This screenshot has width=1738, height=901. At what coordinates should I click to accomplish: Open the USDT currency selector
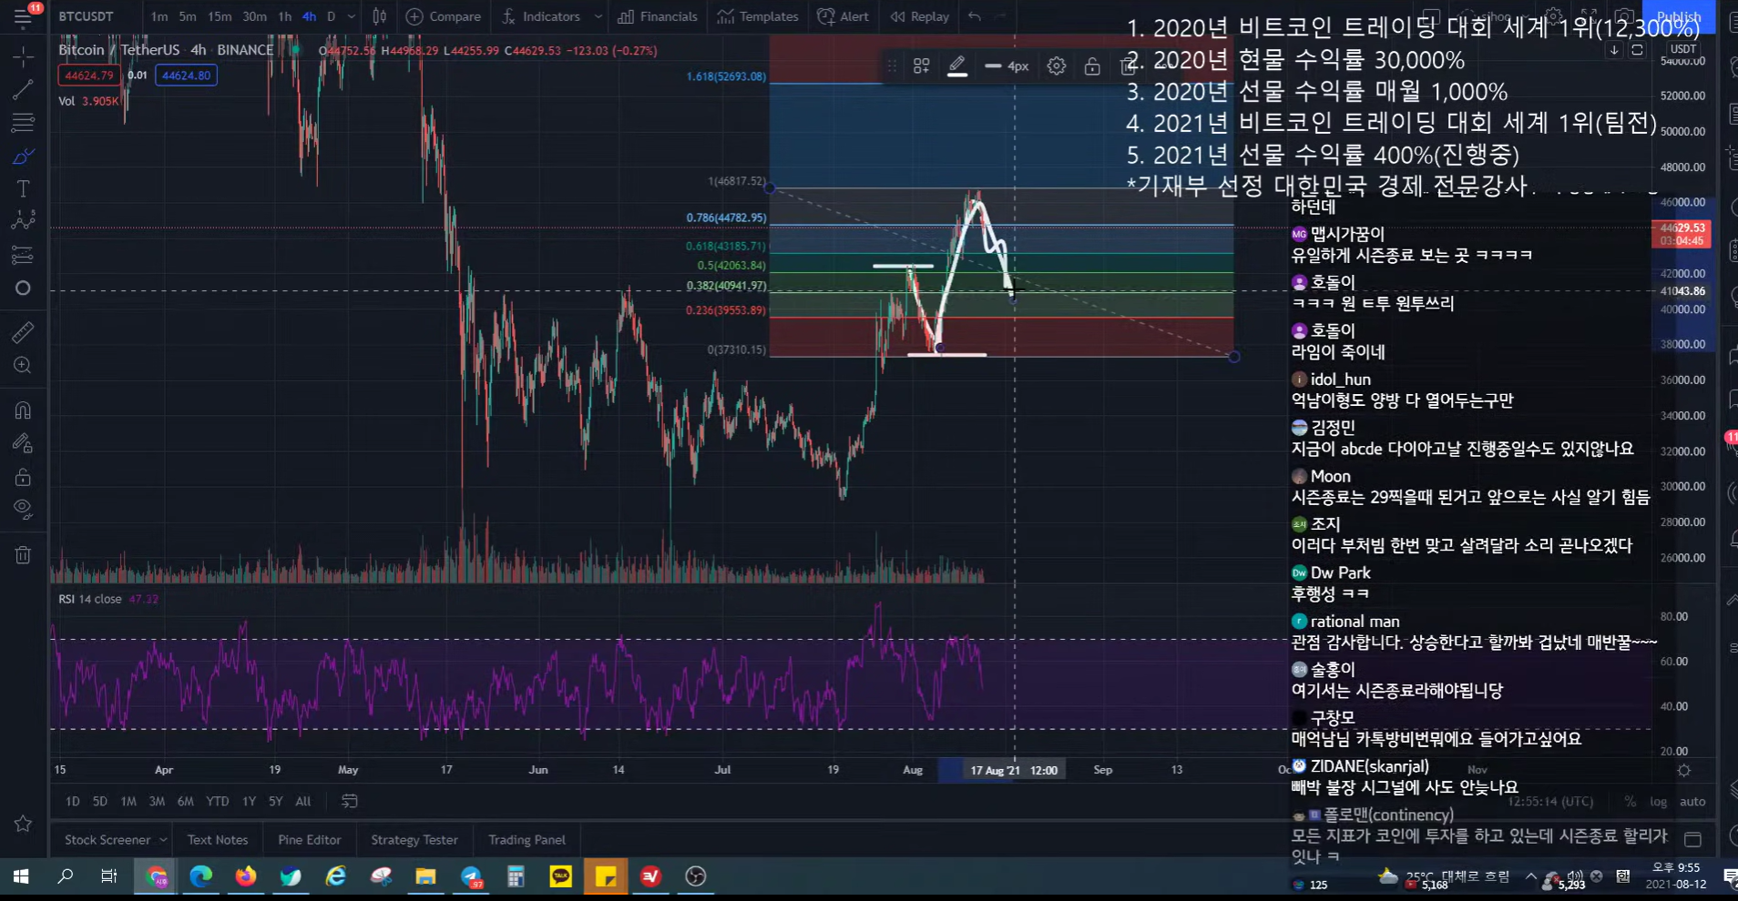[1682, 49]
